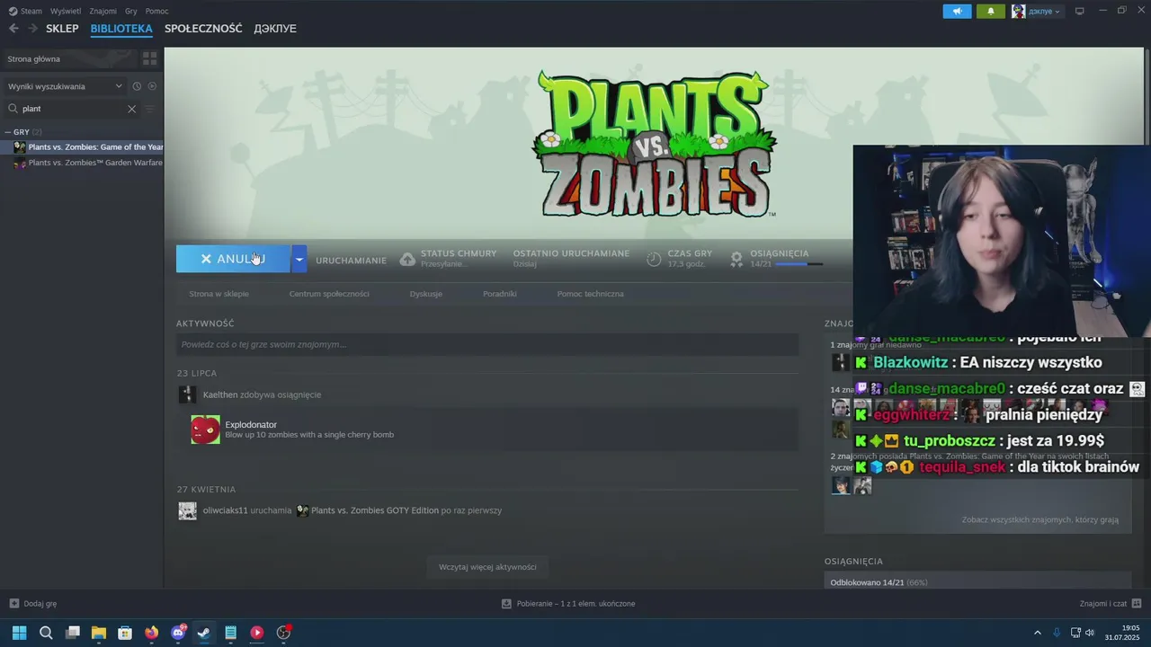The image size is (1151, 647).
Task: Clear the search text with X
Action: tap(131, 109)
